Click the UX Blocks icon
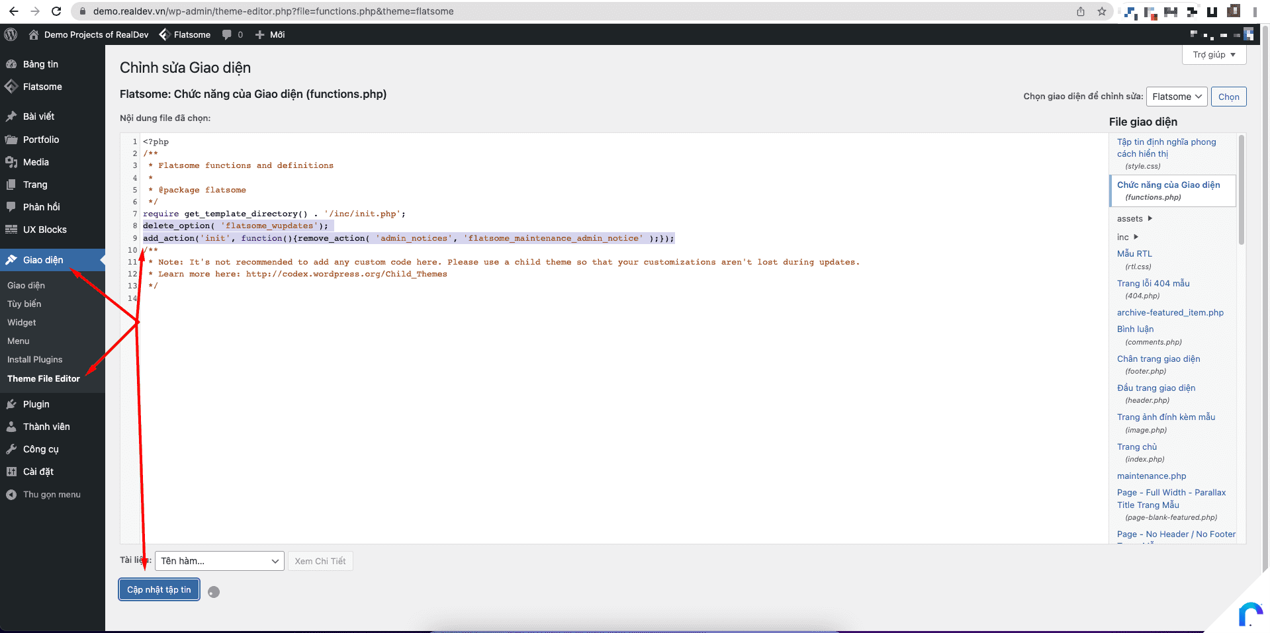This screenshot has width=1270, height=633. [x=11, y=230]
